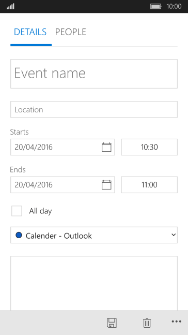
Task: Select the Starts date 20/04/2016 field
Action: pyautogui.click(x=62, y=147)
